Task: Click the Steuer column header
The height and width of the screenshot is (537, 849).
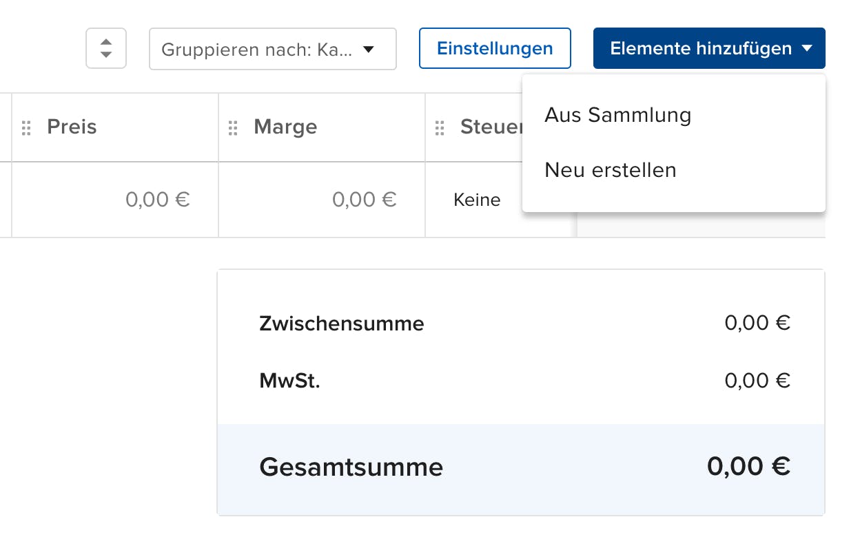Action: point(491,127)
